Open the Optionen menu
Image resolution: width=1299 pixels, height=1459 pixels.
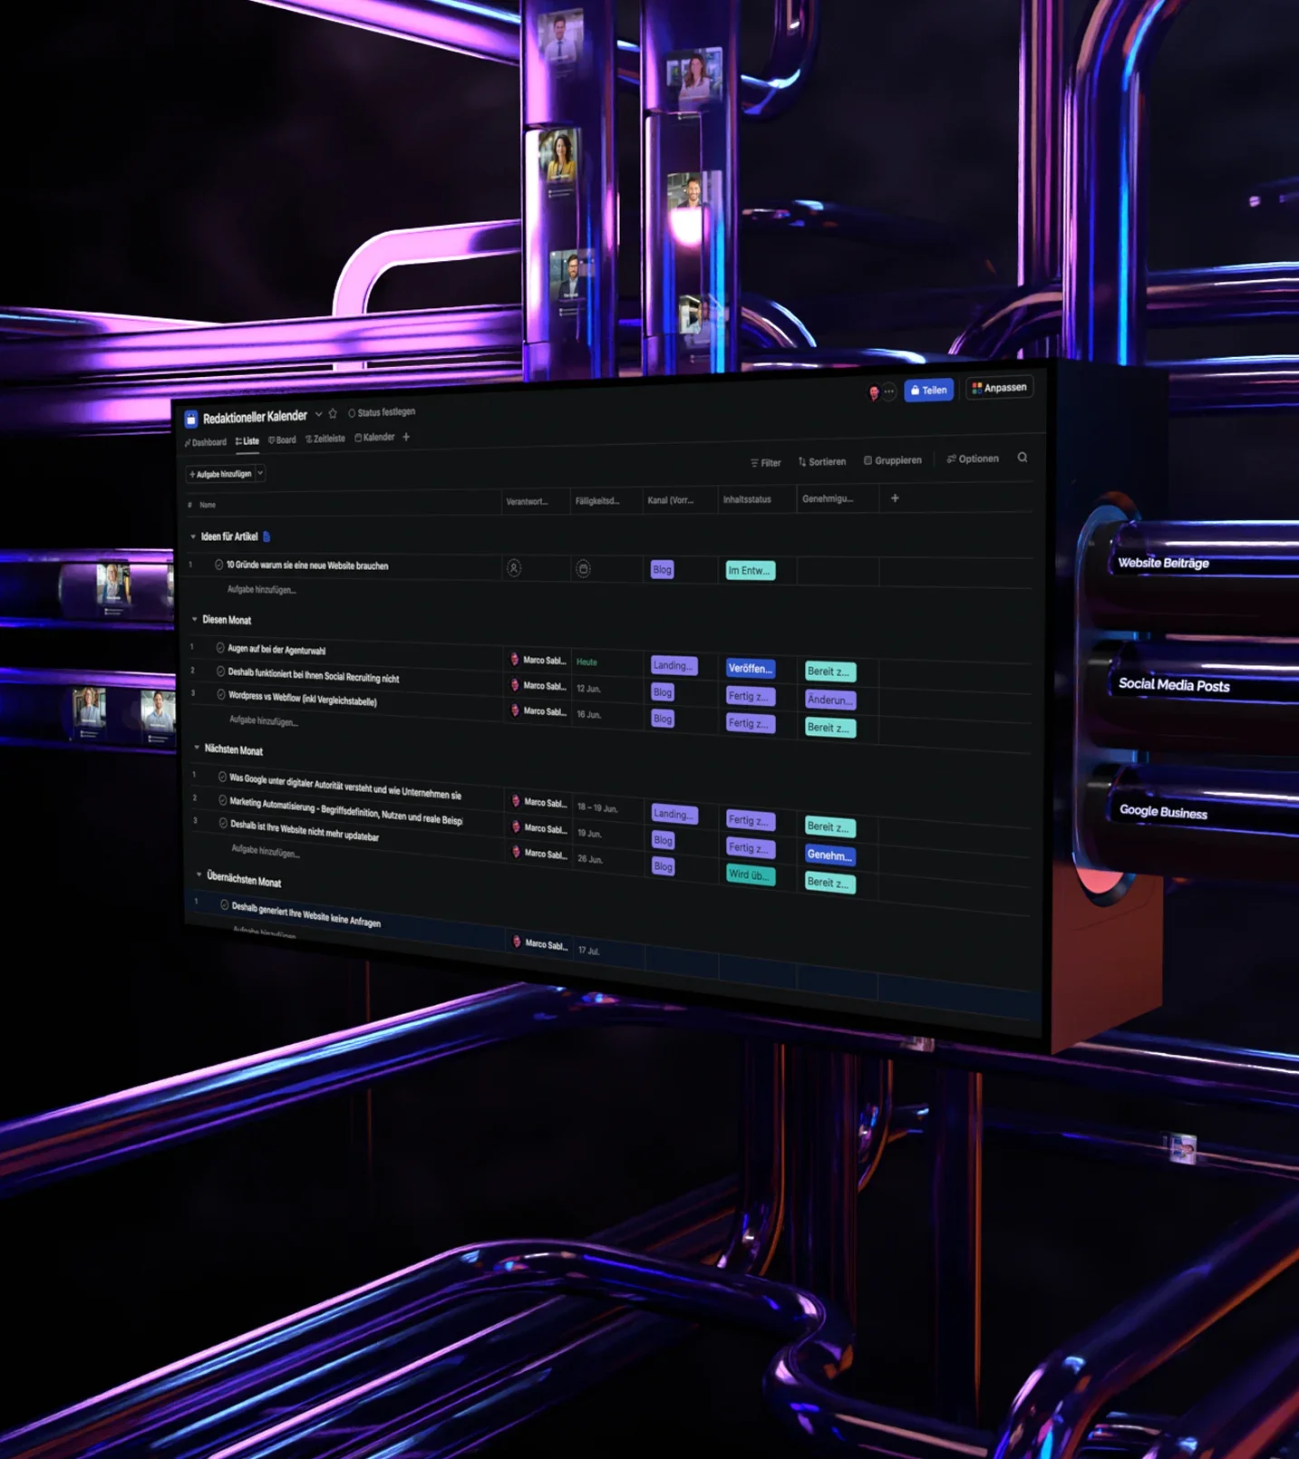tap(973, 459)
